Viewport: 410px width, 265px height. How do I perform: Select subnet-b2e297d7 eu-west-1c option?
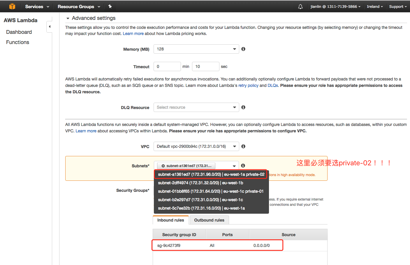point(211,200)
